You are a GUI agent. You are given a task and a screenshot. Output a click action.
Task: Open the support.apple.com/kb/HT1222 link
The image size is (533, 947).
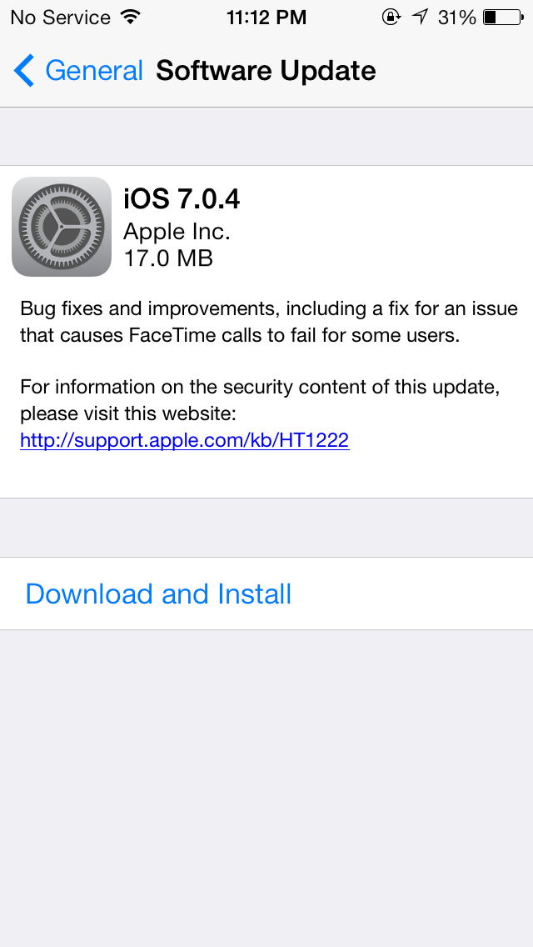pyautogui.click(x=185, y=439)
